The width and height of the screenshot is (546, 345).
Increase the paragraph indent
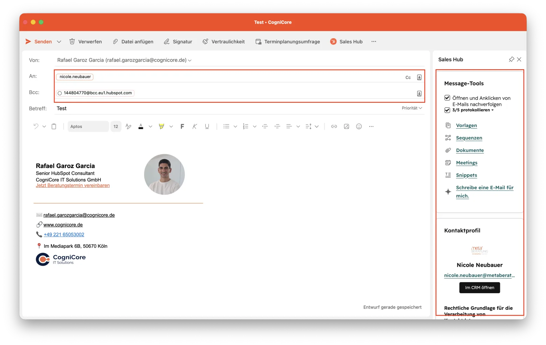277,127
